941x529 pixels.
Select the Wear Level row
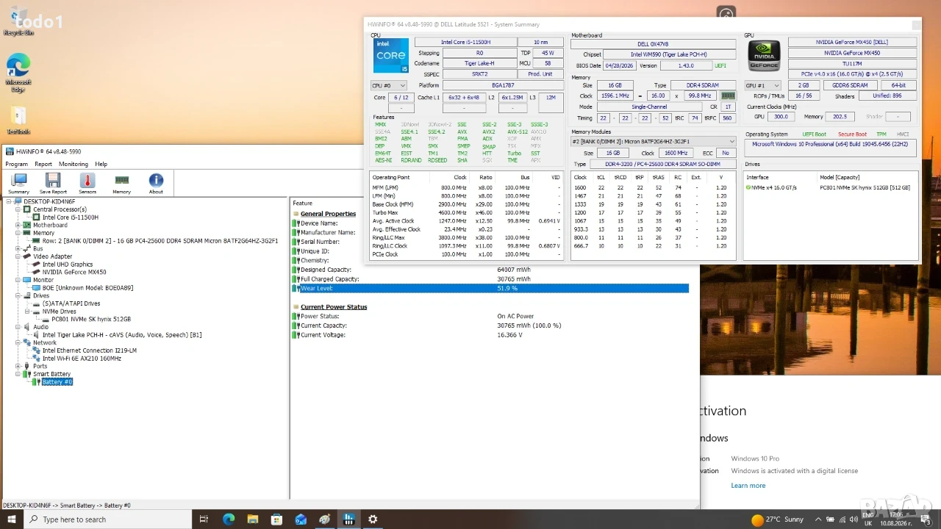coord(490,288)
